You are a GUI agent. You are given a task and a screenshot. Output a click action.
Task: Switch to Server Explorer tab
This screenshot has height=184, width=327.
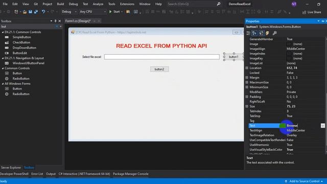pos(11,168)
